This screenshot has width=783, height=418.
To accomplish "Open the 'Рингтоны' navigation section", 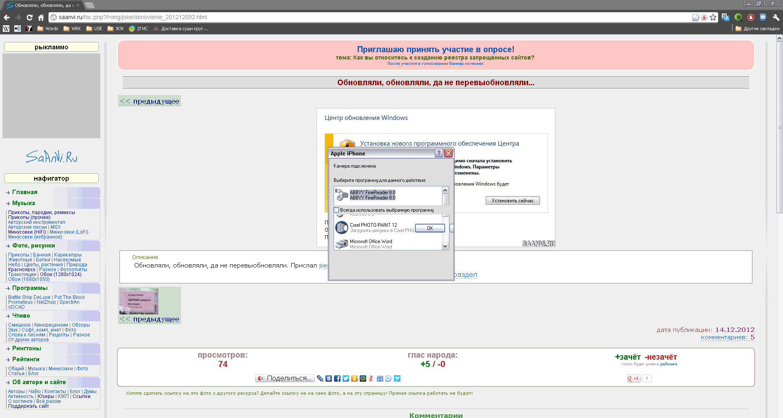I will coord(27,348).
